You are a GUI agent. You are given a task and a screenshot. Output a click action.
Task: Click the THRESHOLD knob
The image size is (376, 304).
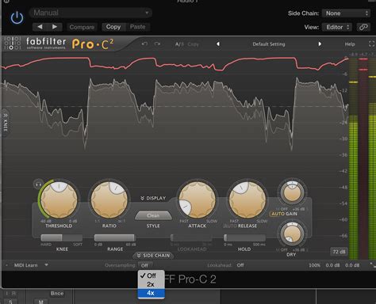click(x=59, y=200)
